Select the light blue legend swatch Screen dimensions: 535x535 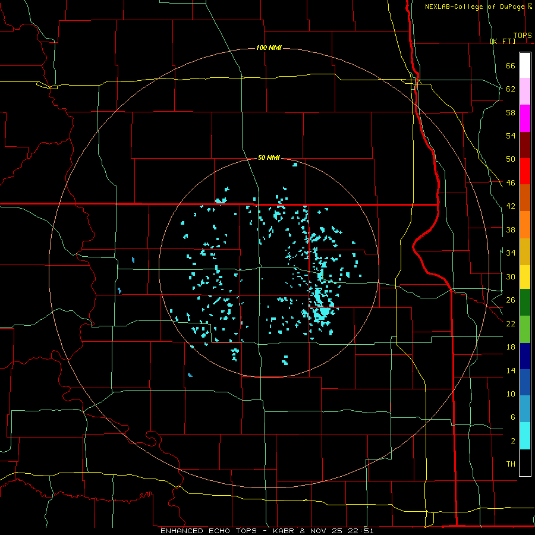click(525, 408)
